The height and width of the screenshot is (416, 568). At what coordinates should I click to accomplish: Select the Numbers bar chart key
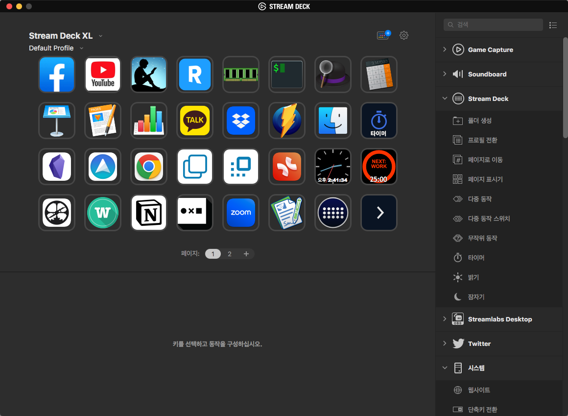coord(149,121)
